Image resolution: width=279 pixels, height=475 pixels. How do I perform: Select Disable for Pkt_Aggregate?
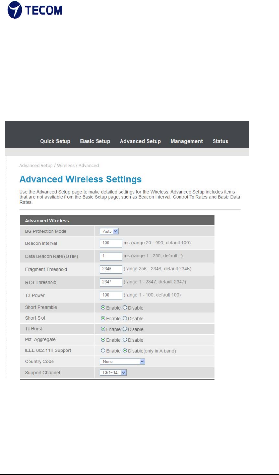click(125, 340)
